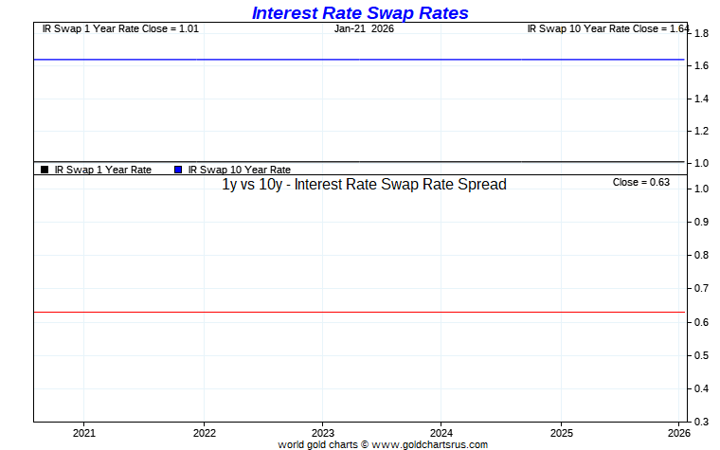Click the red spread line in lower chart
The height and width of the screenshot is (450, 720).
click(x=359, y=313)
